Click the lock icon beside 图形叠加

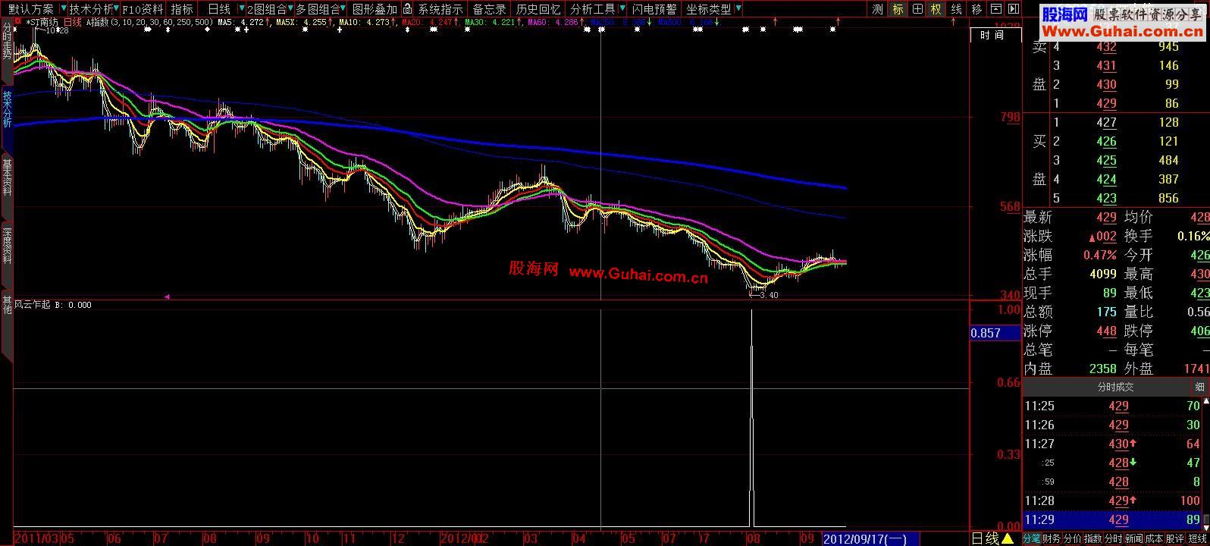pos(408,9)
